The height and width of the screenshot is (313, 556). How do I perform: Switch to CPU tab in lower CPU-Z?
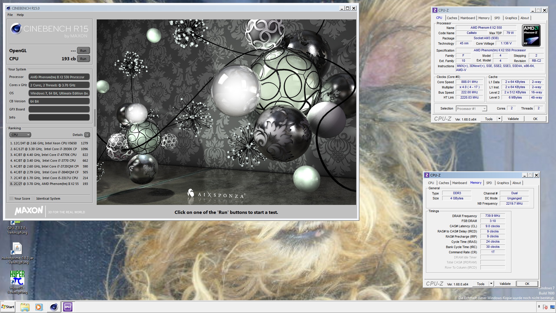click(x=431, y=183)
